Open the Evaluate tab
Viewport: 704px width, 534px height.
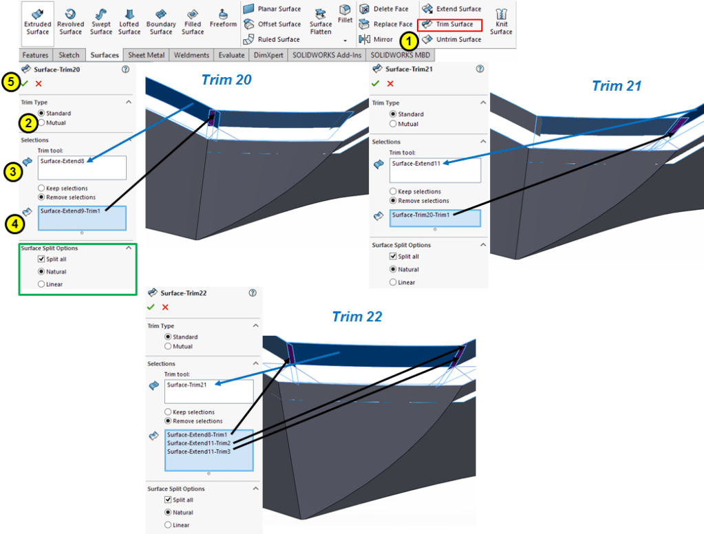point(231,54)
